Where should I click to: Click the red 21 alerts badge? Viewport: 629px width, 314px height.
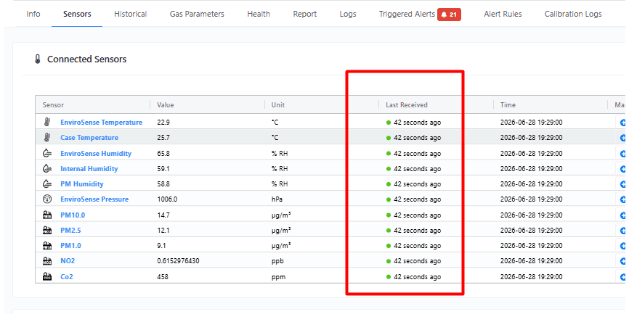pos(450,15)
